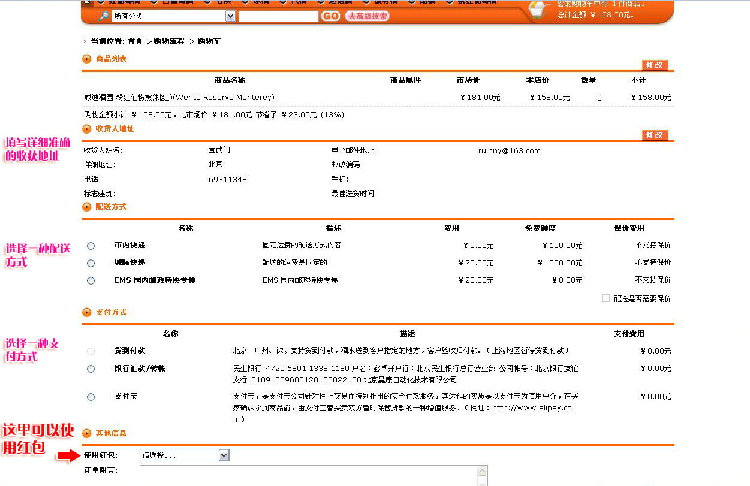Focus the search keyword input box

278,16
